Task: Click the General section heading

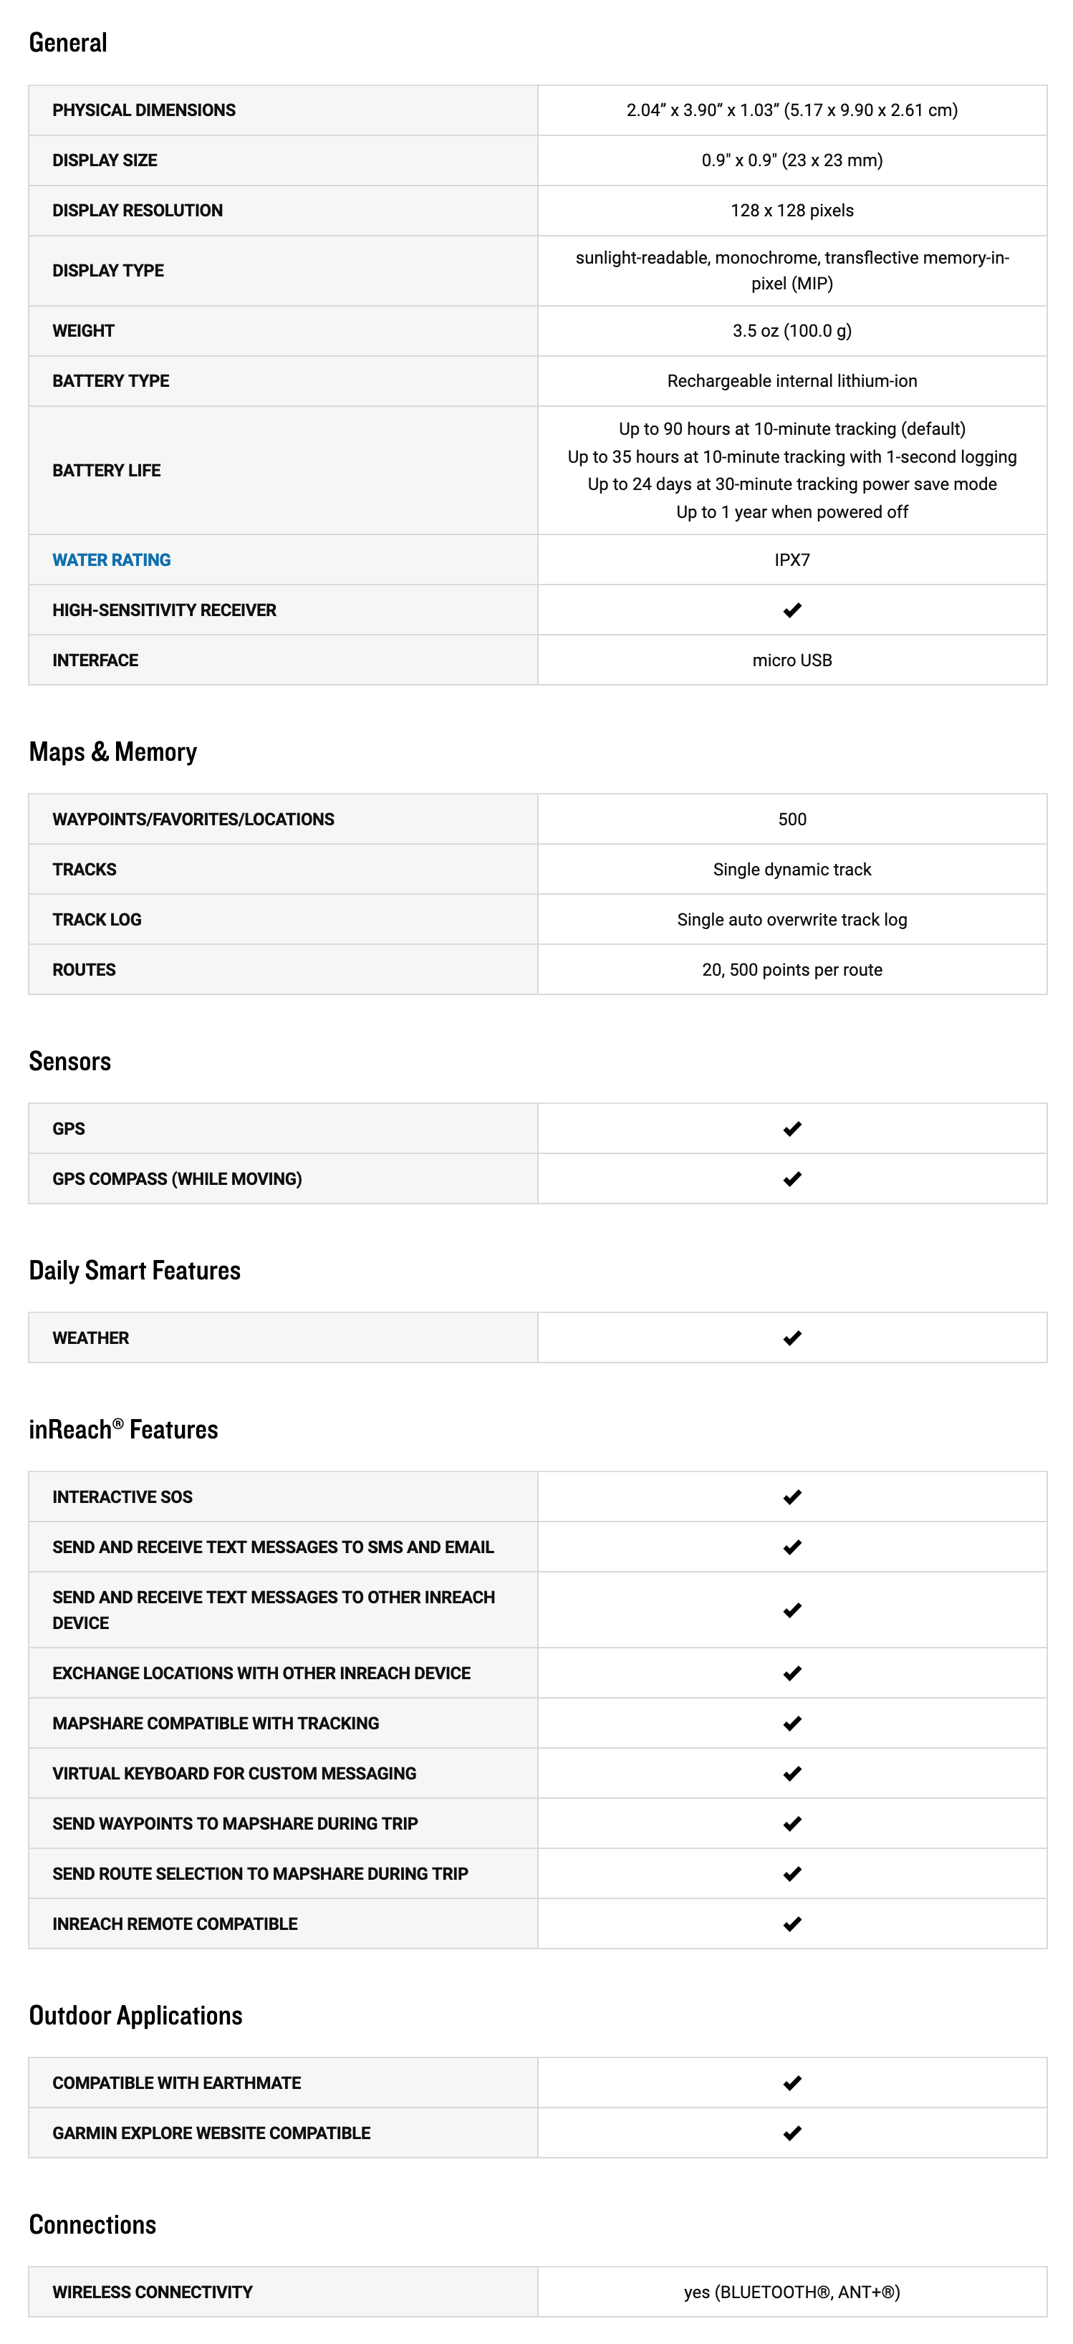Action: [68, 43]
